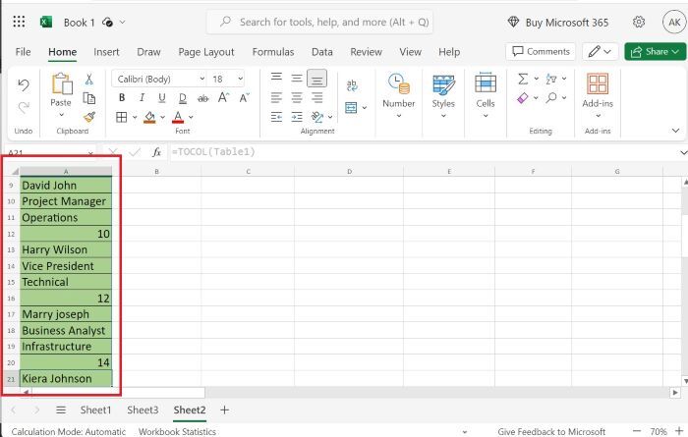The height and width of the screenshot is (437, 688).
Task: Click the Align Right icon
Action: pyautogui.click(x=316, y=97)
